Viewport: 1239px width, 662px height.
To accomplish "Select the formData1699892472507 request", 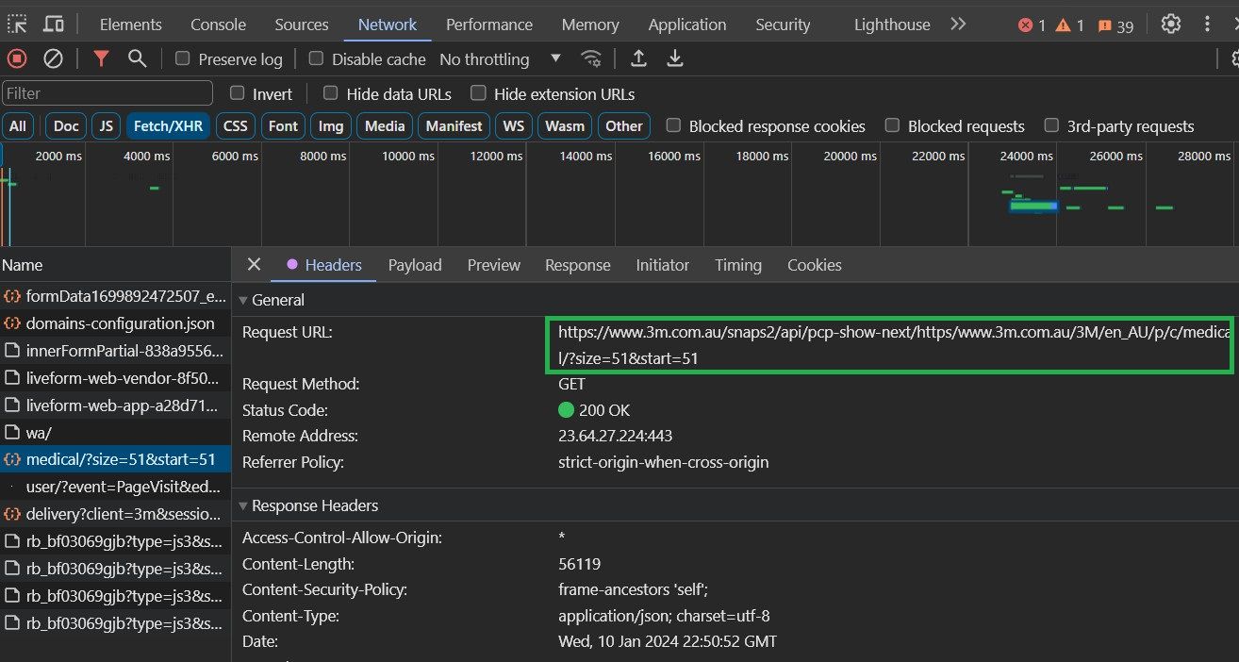I will pos(115,296).
